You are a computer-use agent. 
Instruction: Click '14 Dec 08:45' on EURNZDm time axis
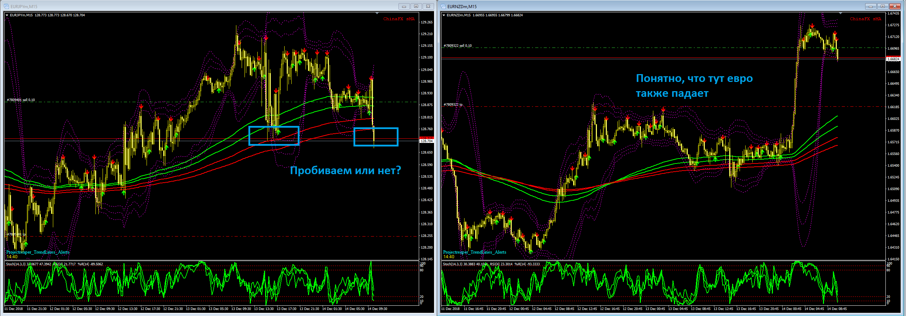point(837,309)
